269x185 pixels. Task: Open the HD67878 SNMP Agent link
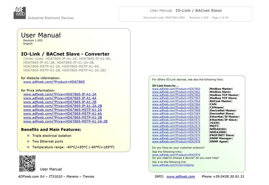tap(176, 142)
